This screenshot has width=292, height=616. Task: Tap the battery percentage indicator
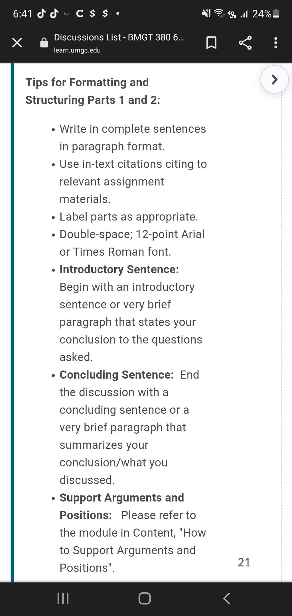click(x=262, y=14)
